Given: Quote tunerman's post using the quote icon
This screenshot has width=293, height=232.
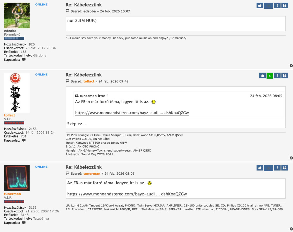Looking at the screenshot, I should pyautogui.click(x=284, y=168).
